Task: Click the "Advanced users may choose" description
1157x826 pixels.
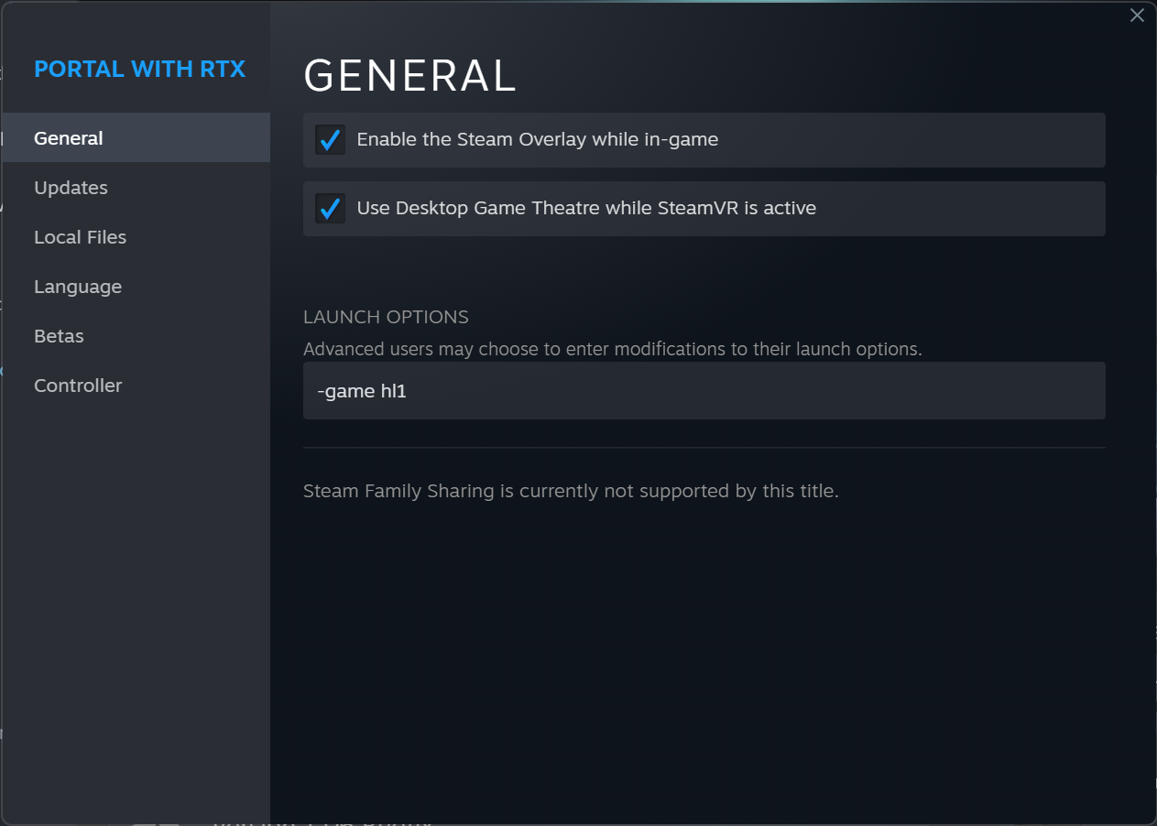Action: pyautogui.click(x=612, y=349)
